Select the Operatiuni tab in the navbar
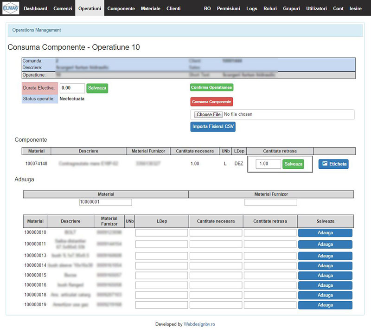The height and width of the screenshot is (330, 371). (x=90, y=8)
